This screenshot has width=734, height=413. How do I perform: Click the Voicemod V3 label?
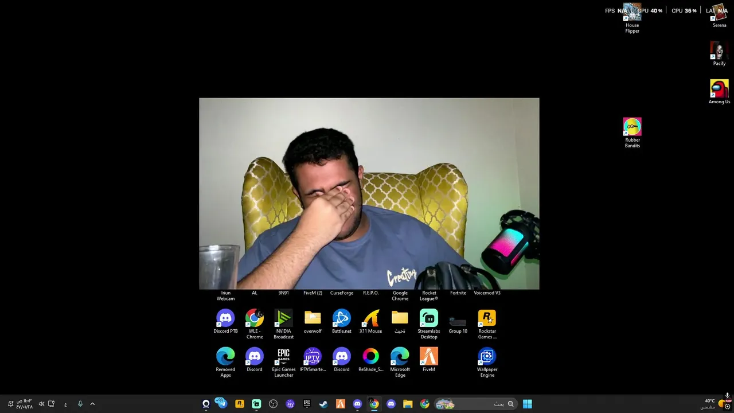[x=487, y=293]
